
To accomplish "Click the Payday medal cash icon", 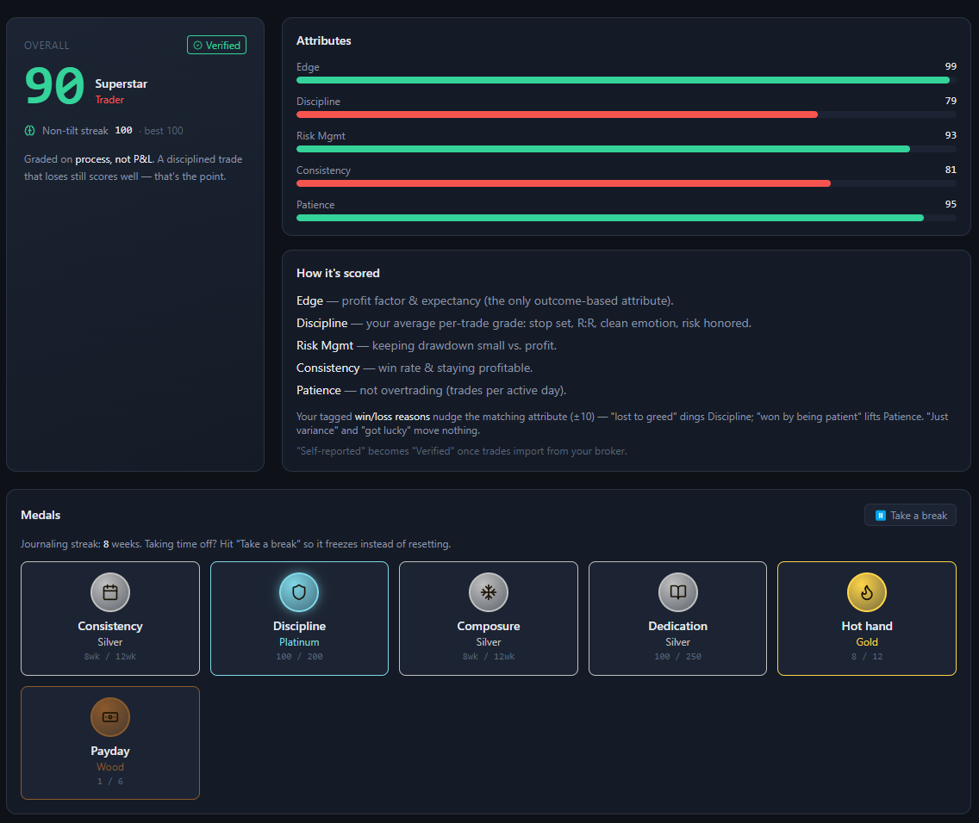I will pyautogui.click(x=110, y=717).
